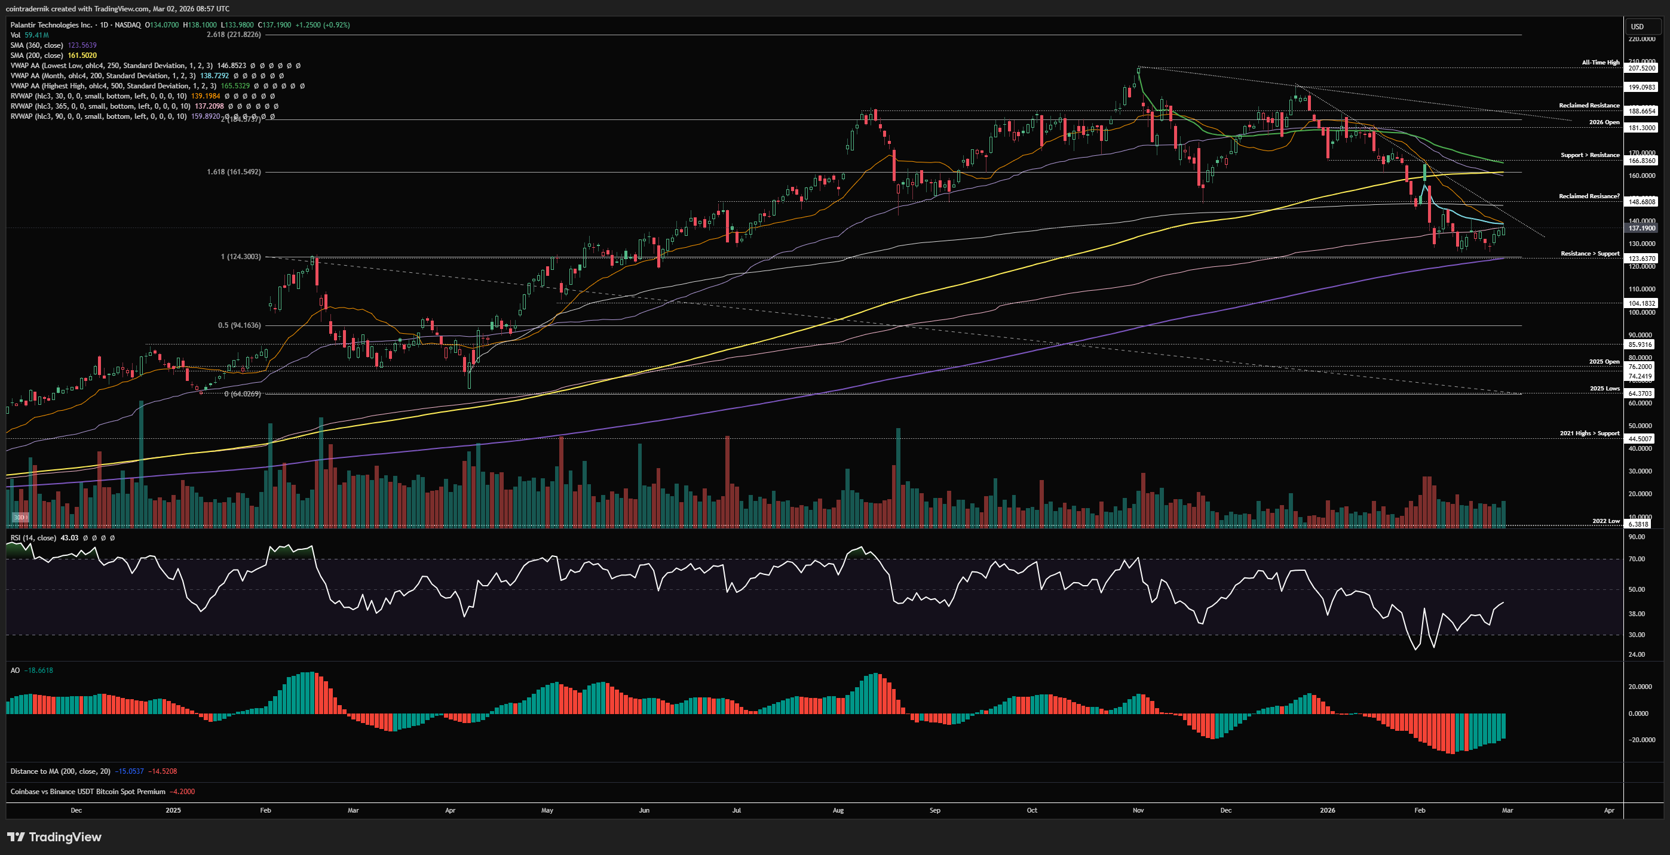
Task: Select the SMA (360, close) legend entry
Action: (36, 45)
